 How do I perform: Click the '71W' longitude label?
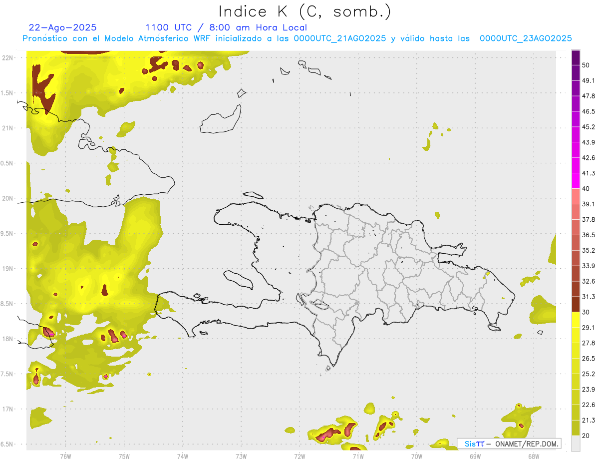pos(358,456)
